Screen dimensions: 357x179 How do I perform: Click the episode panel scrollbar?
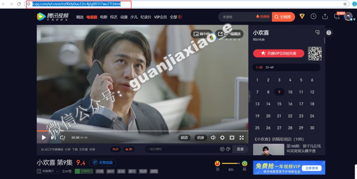pyautogui.click(x=325, y=41)
